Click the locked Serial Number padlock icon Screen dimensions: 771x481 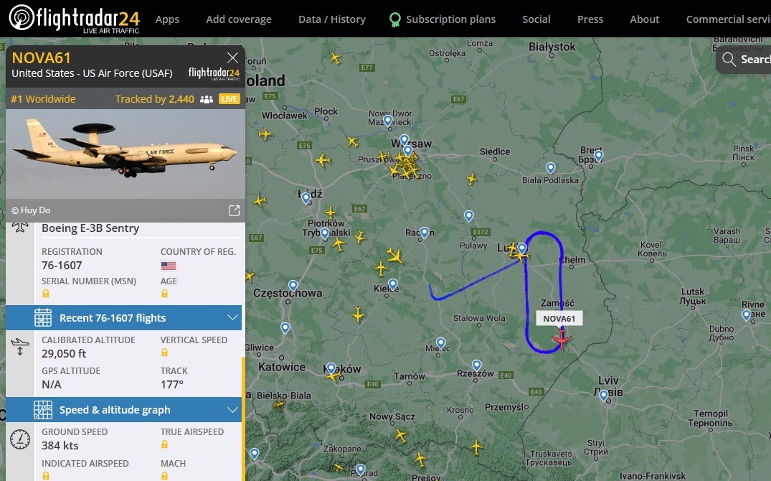(46, 294)
